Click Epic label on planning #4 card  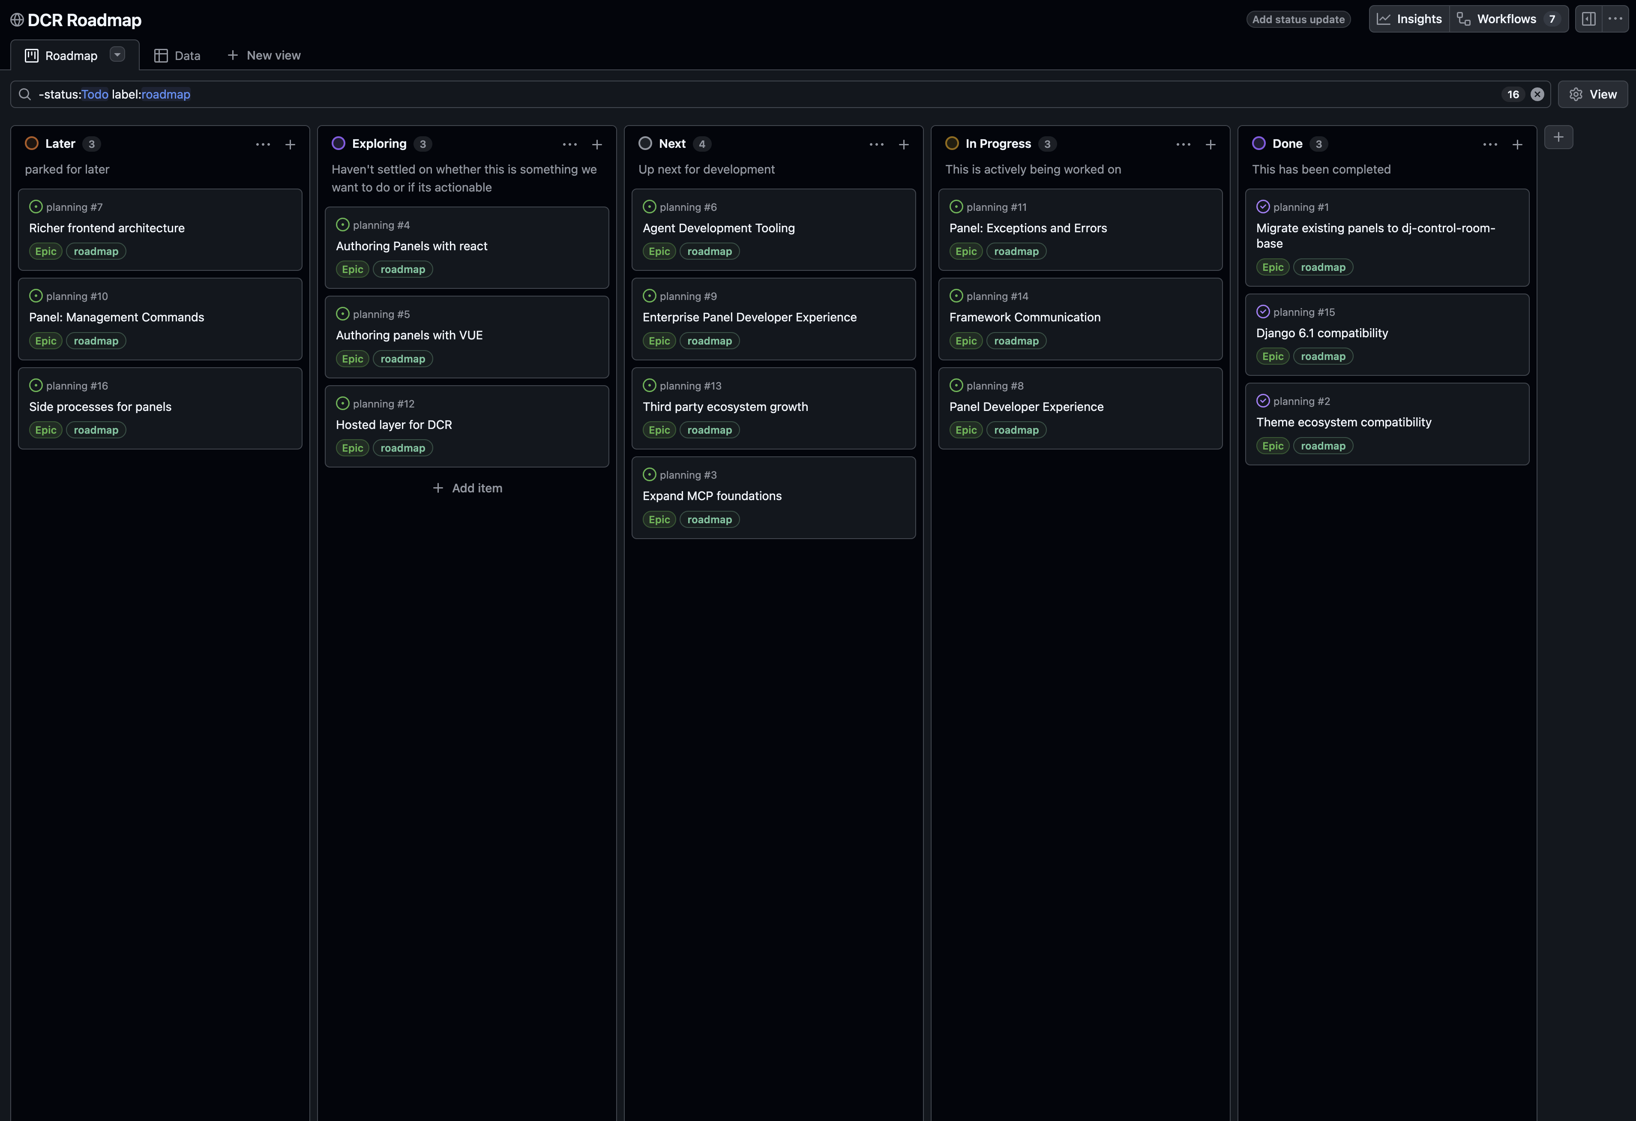click(353, 270)
